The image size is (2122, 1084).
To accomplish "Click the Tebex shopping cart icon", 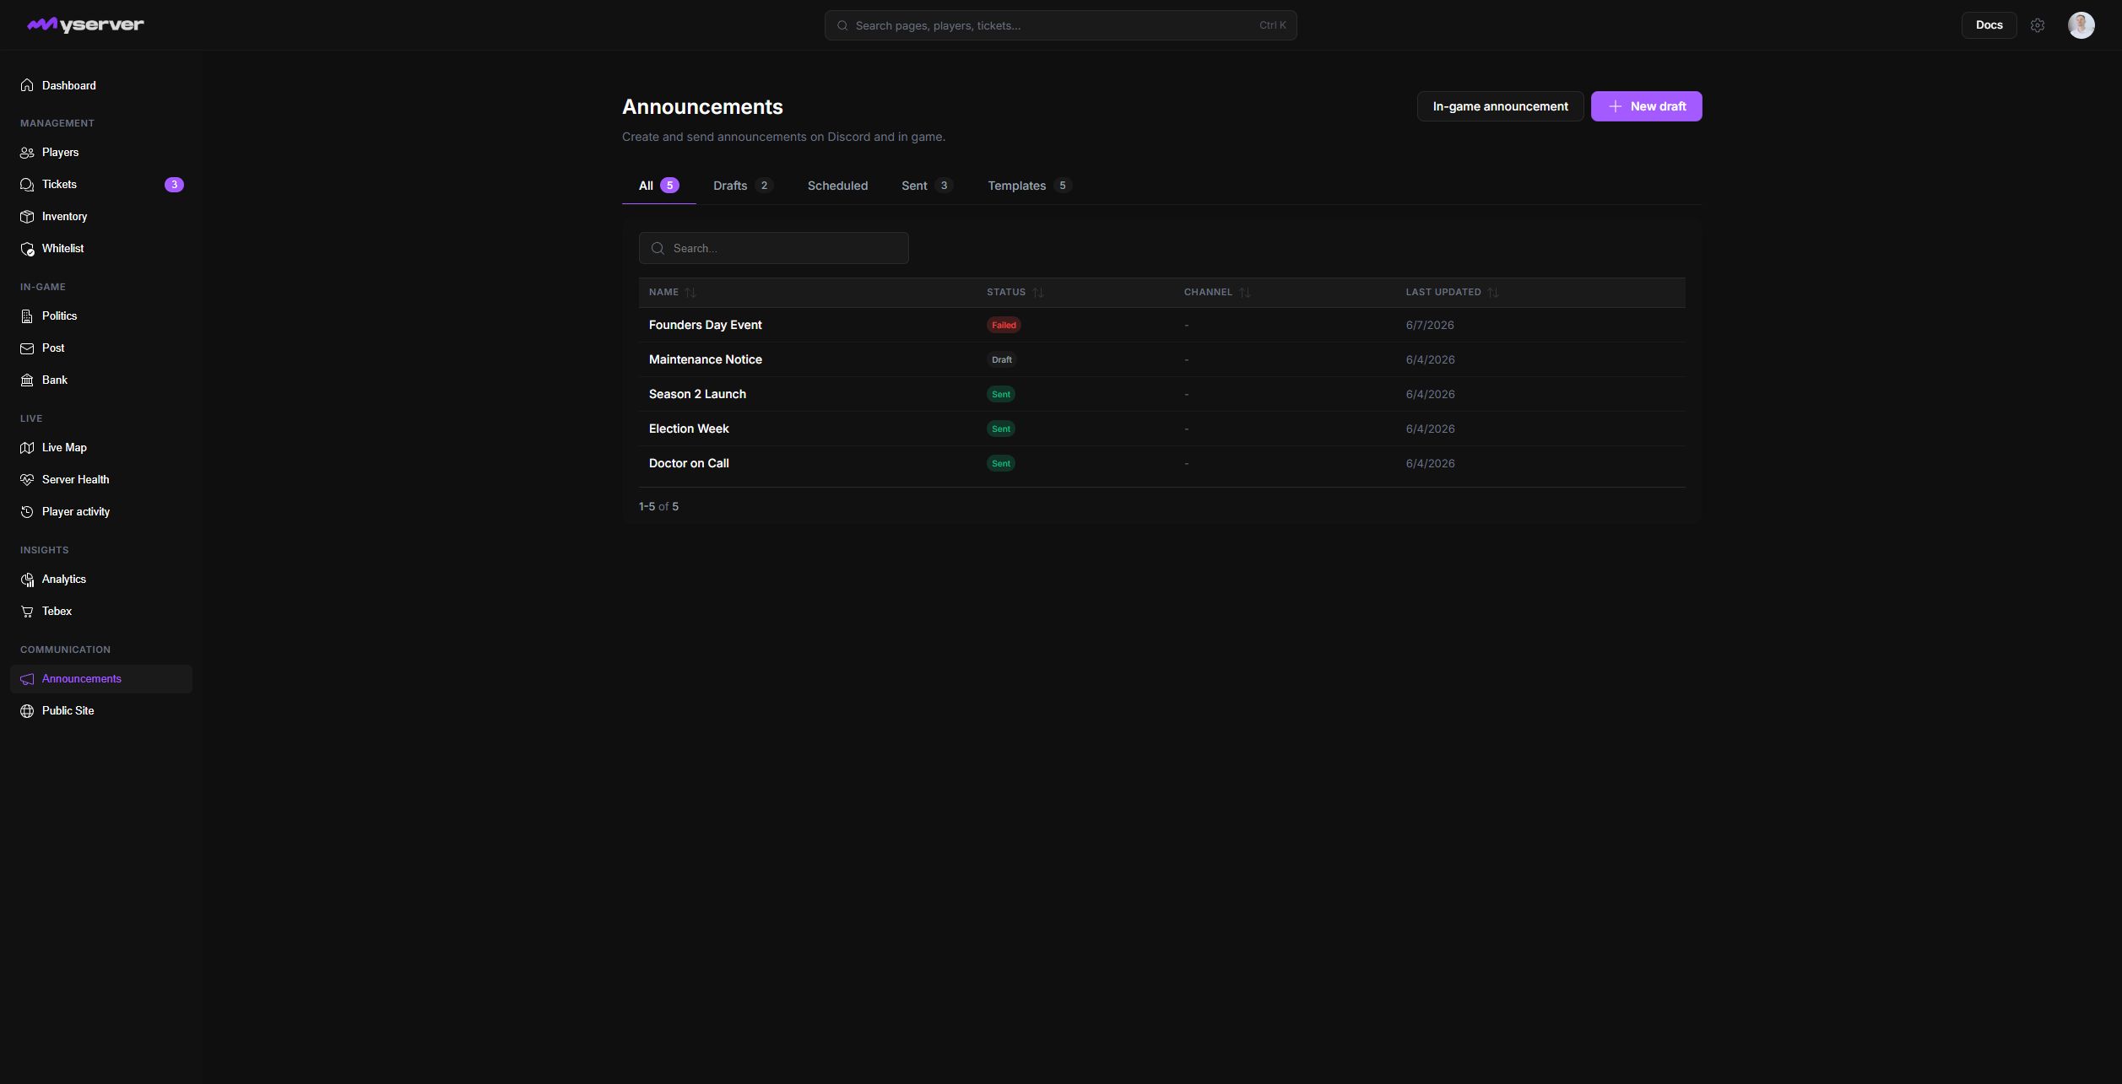I will [x=27, y=612].
